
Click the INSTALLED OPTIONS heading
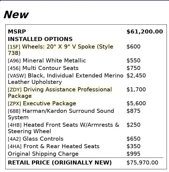pos(40,39)
